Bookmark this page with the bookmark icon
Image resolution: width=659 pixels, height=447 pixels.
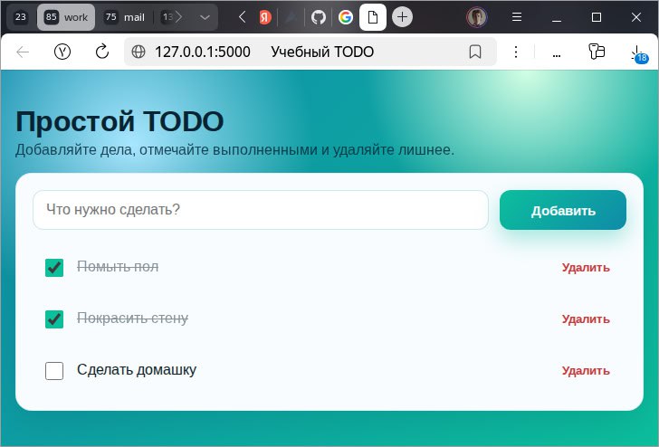point(474,52)
